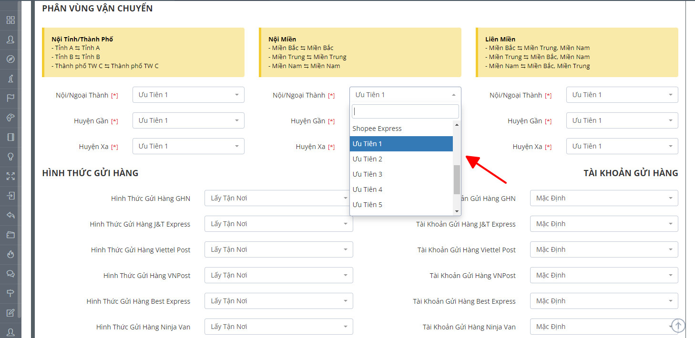Open Liên Miền Huyện Gần dropdown

pyautogui.click(x=622, y=120)
